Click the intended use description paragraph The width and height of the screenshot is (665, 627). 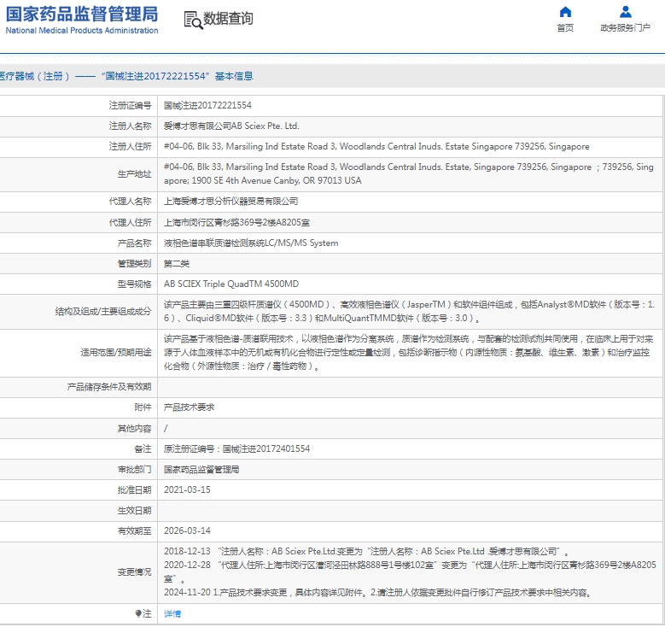click(408, 352)
